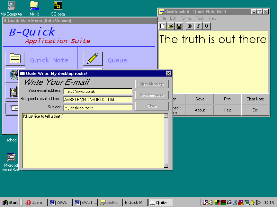The width and height of the screenshot is (277, 207).
Task: Toggle Italic formatting in Quick Note
Action: tap(198, 26)
